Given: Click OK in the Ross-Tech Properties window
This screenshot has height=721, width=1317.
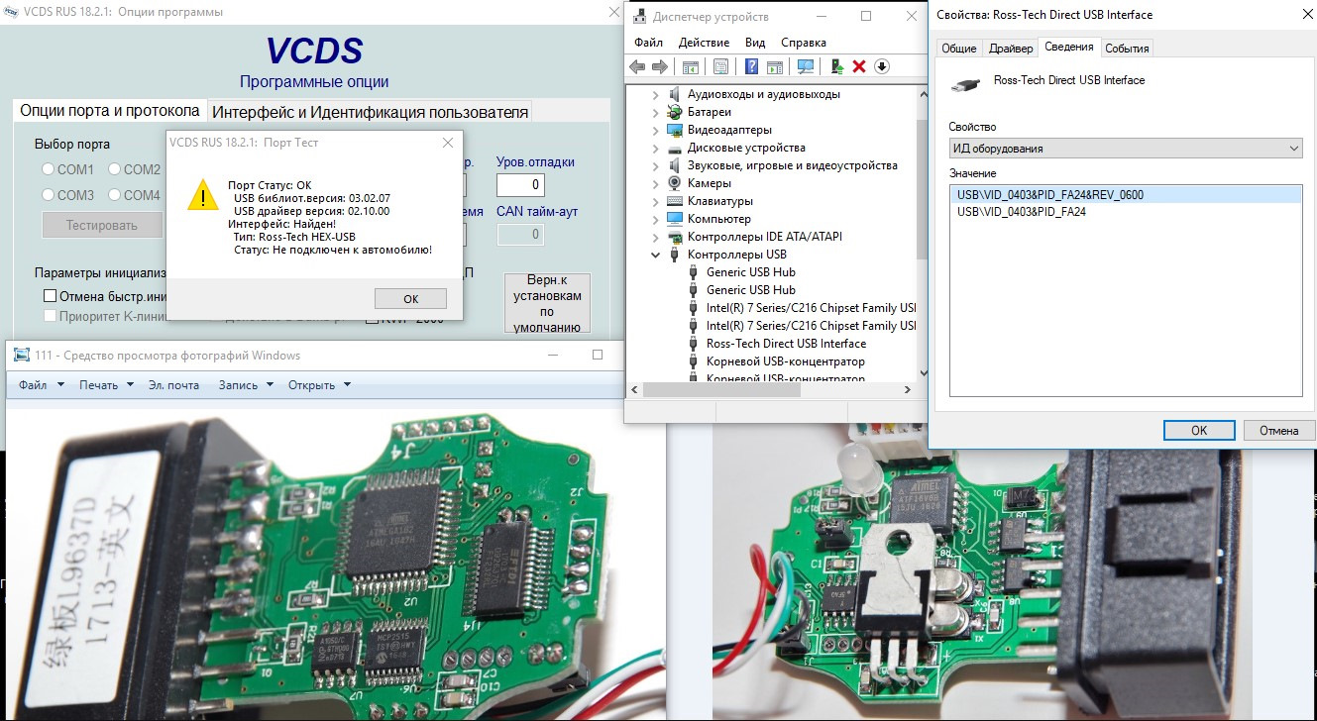Looking at the screenshot, I should (1199, 430).
